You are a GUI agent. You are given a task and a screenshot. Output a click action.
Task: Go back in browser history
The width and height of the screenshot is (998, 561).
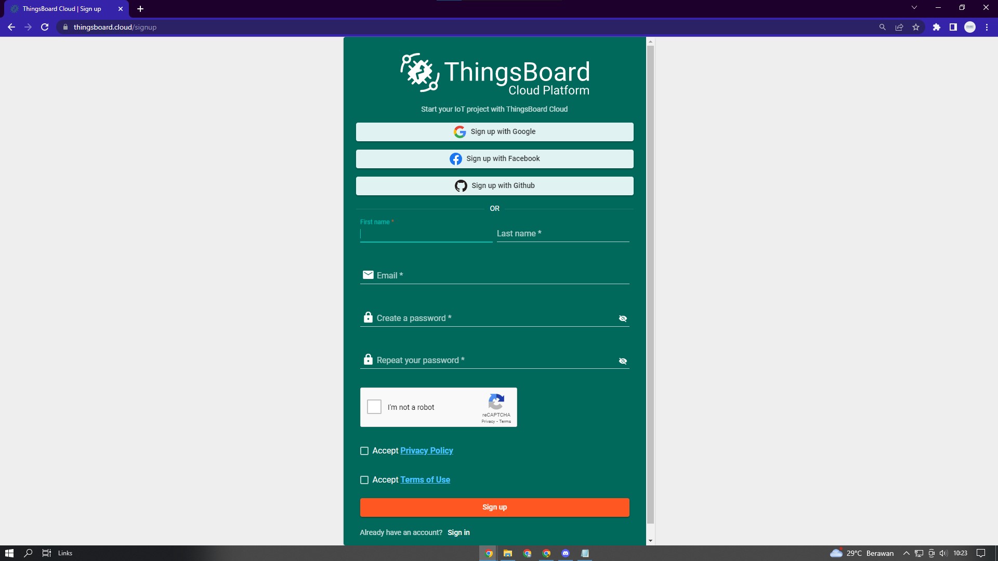click(11, 27)
